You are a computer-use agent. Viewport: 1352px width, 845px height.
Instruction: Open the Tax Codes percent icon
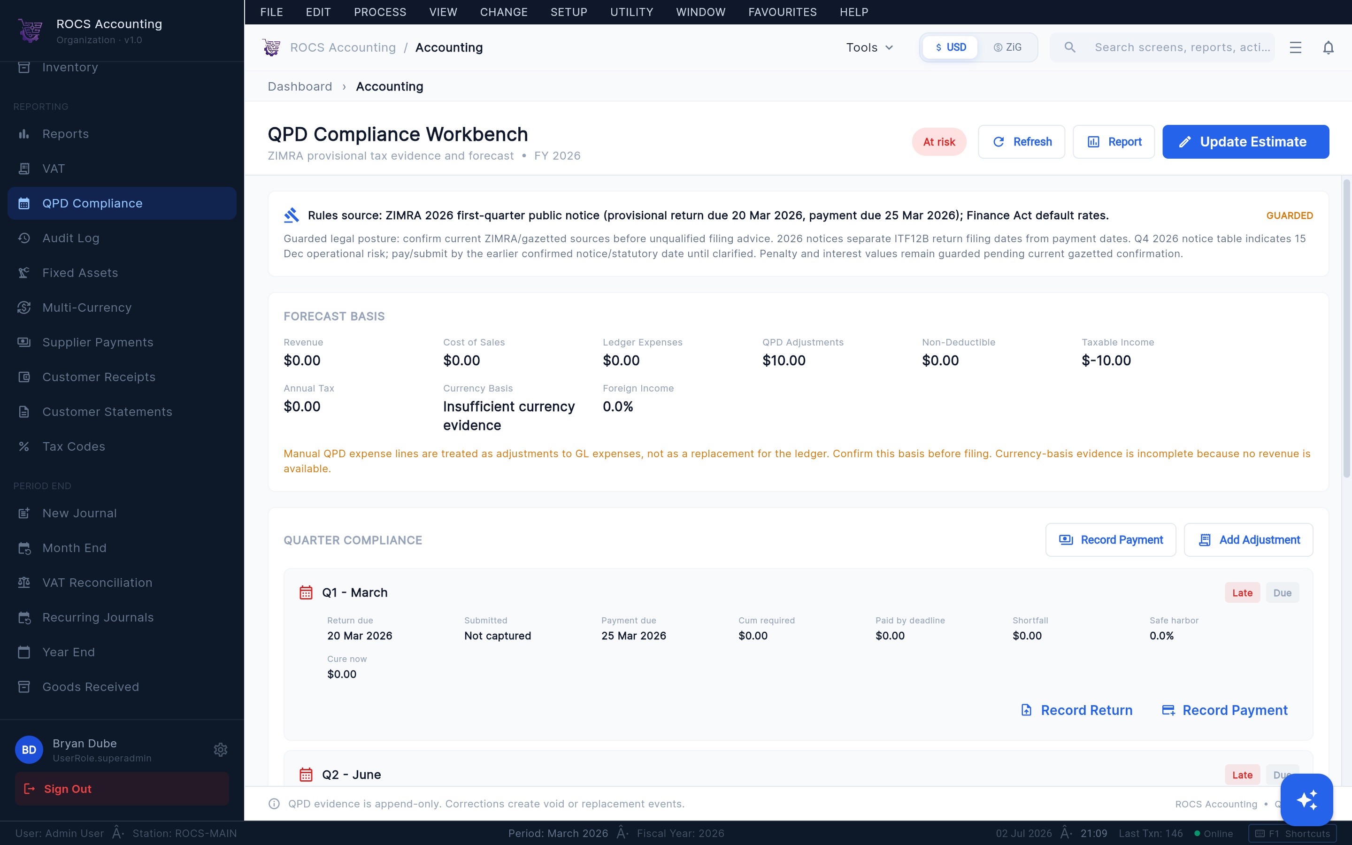point(24,446)
